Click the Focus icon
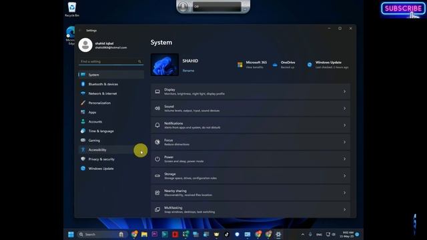The image size is (427, 240). pos(157,142)
